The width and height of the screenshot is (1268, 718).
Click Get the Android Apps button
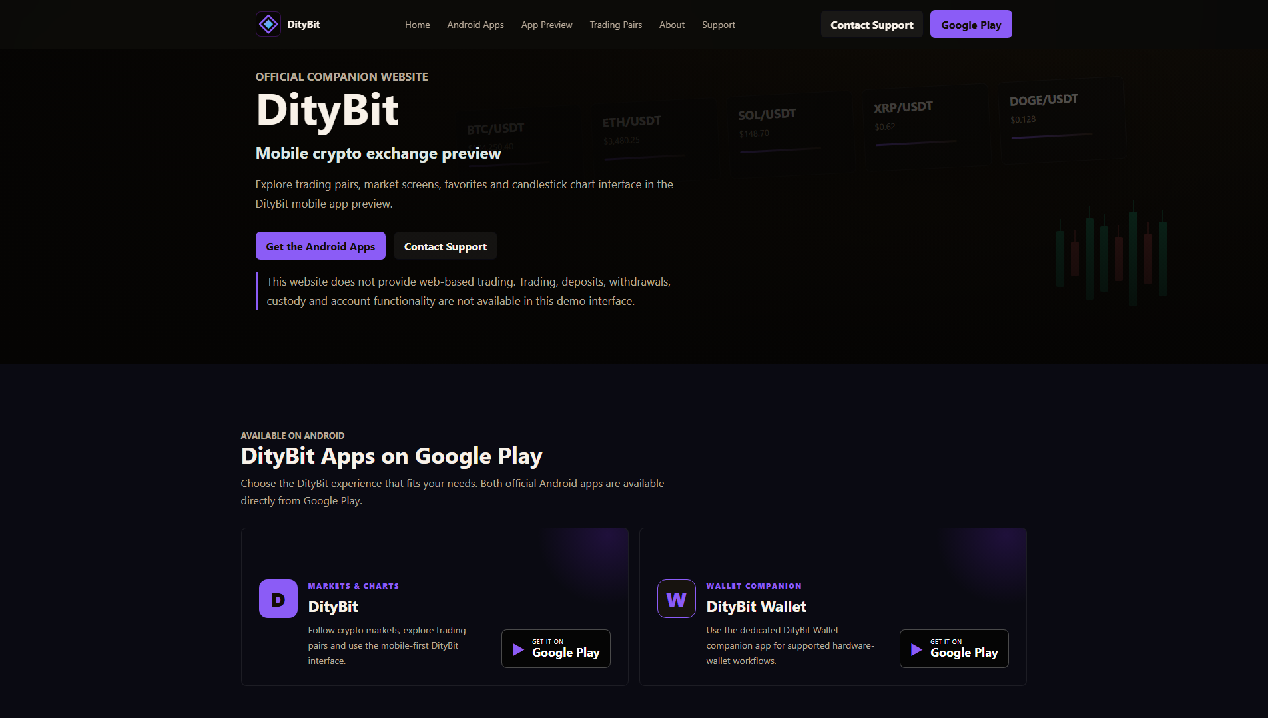[x=320, y=246]
